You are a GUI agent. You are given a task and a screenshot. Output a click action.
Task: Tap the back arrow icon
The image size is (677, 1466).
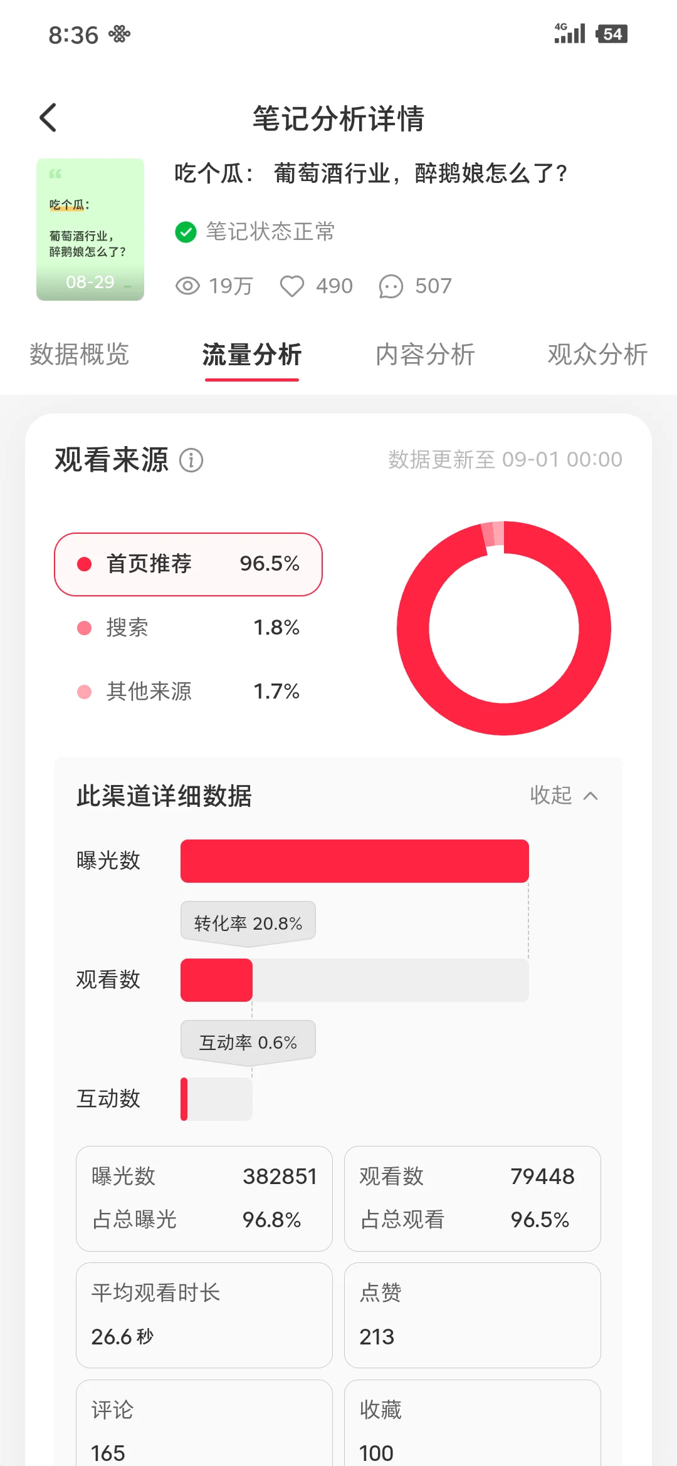pyautogui.click(x=48, y=118)
